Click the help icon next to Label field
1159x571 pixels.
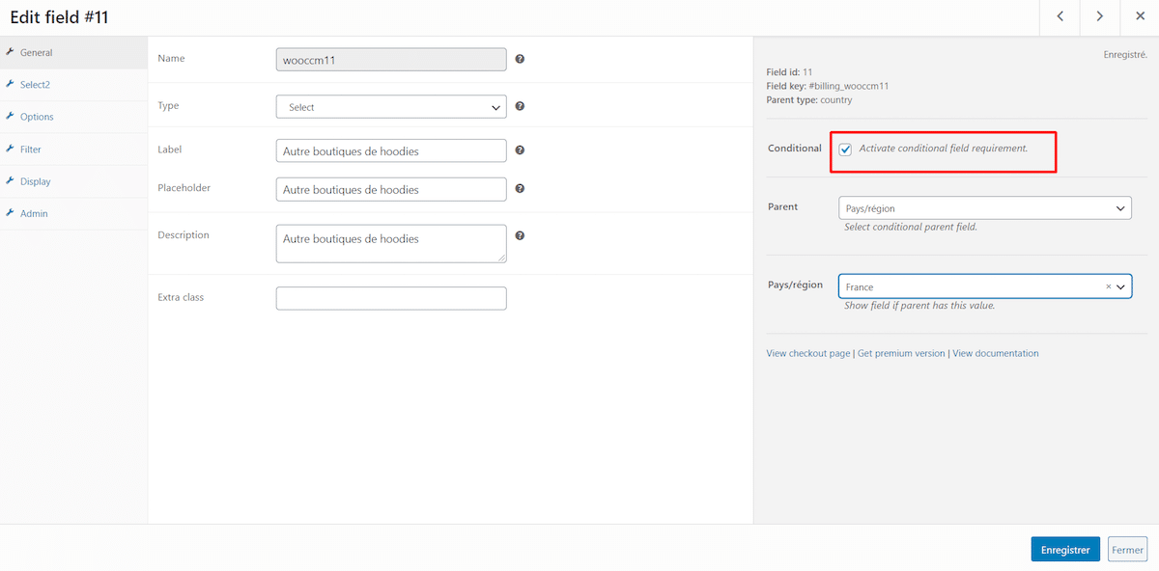click(520, 150)
